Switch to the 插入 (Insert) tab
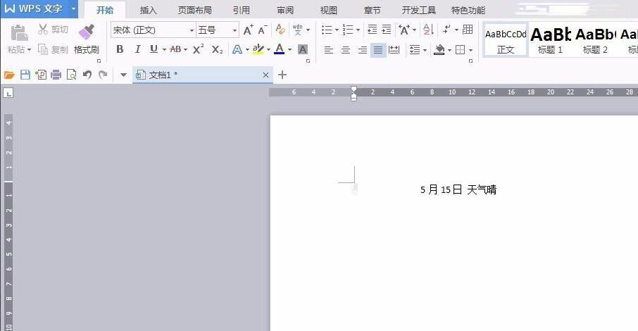 point(149,10)
